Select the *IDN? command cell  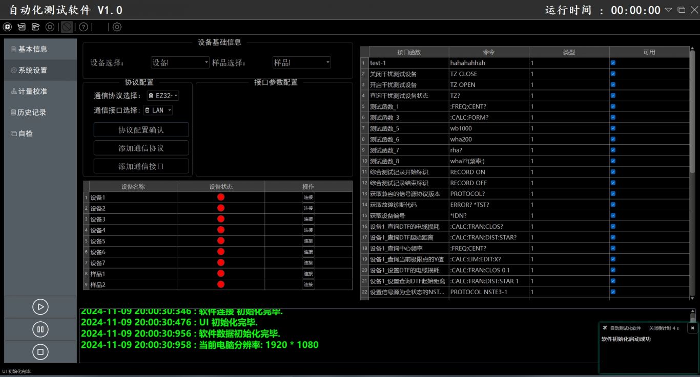pyautogui.click(x=489, y=215)
